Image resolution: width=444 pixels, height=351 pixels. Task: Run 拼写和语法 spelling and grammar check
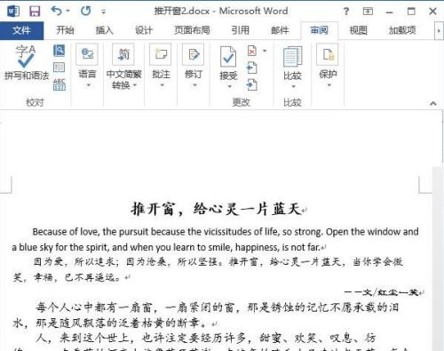click(27, 63)
